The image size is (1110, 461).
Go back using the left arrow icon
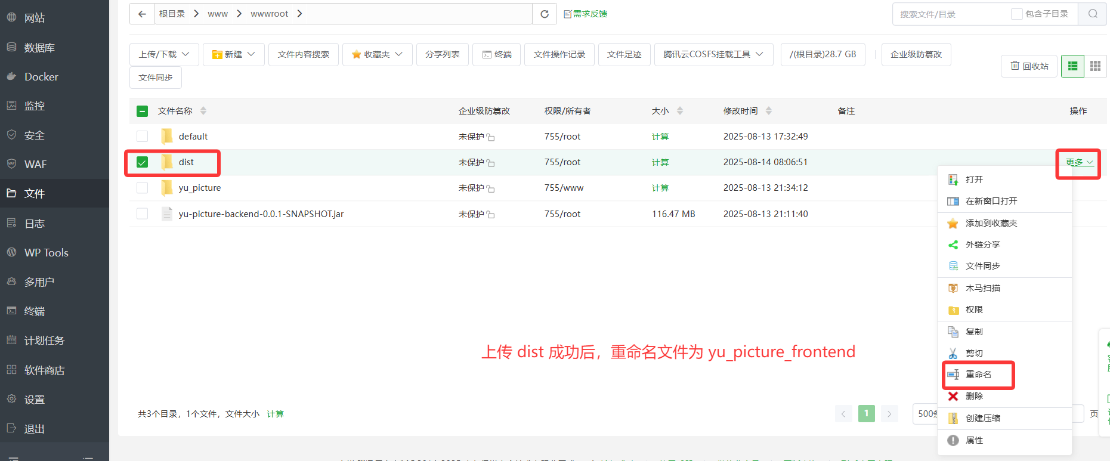point(142,14)
